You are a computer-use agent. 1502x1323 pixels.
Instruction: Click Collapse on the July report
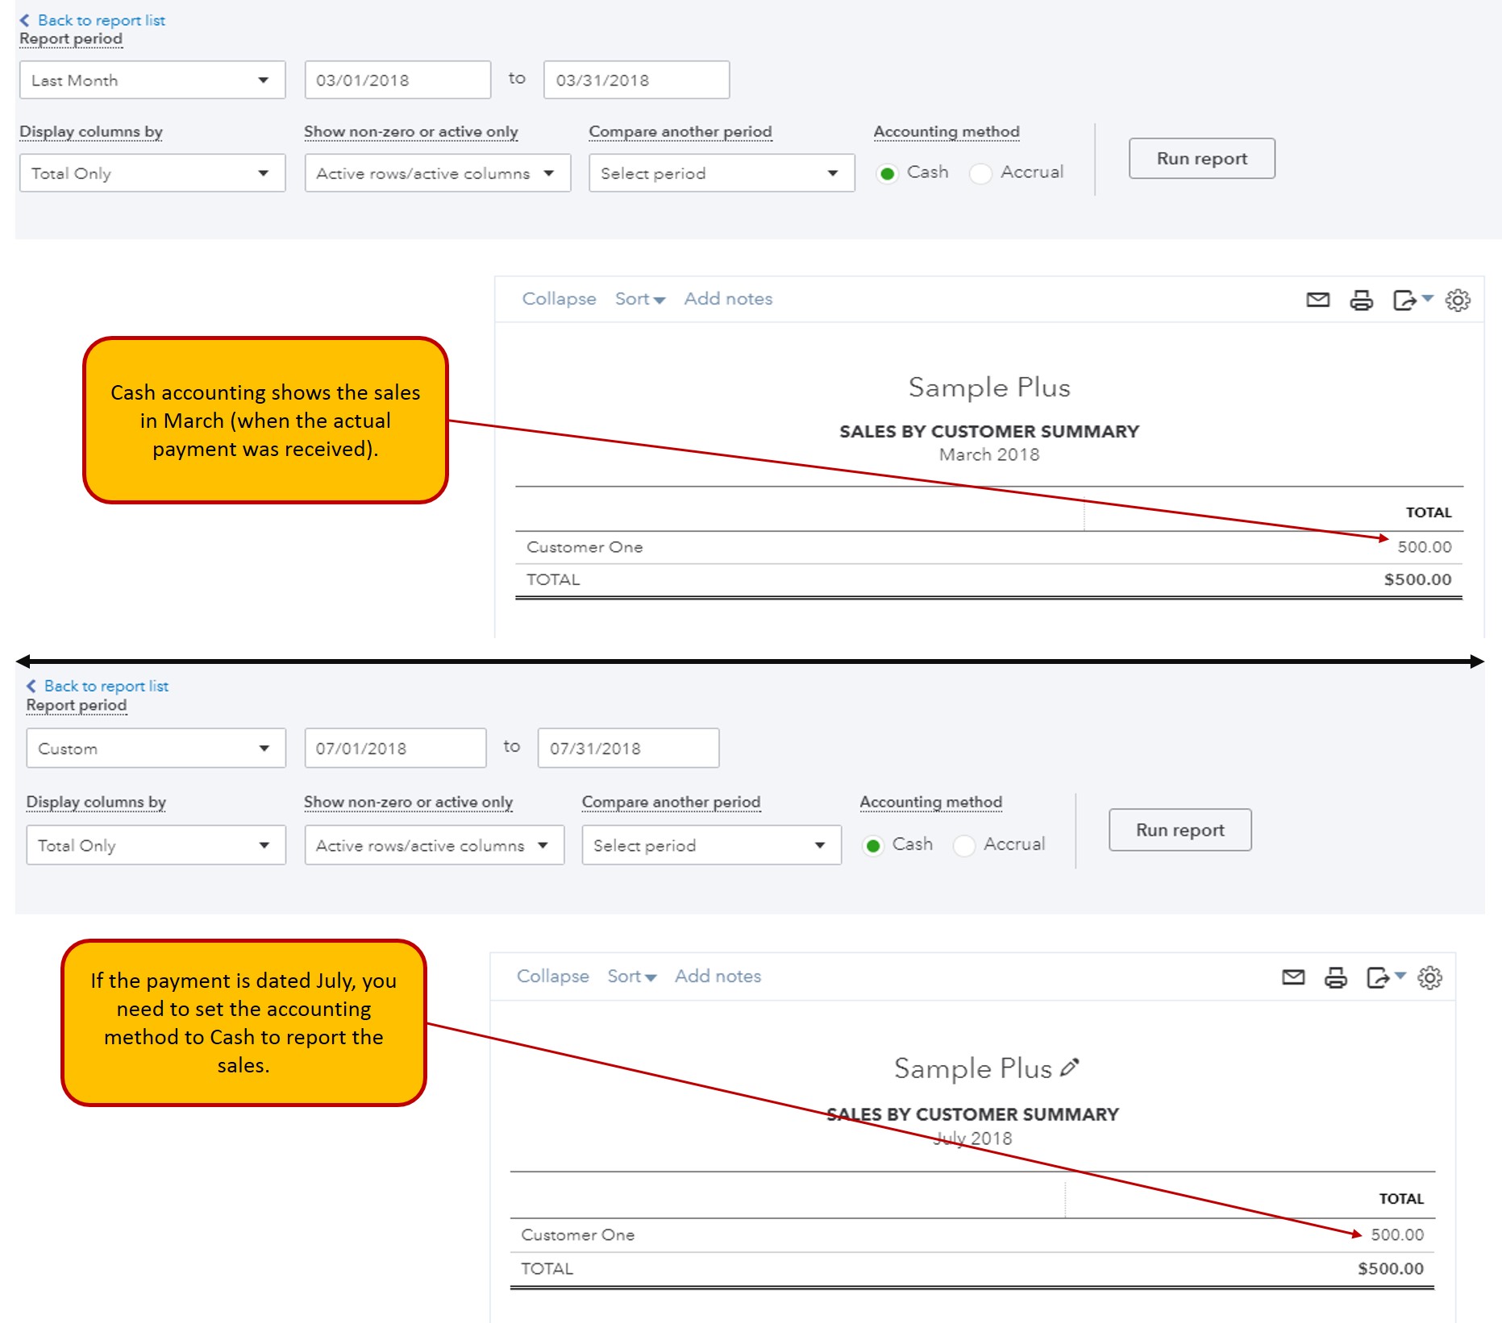click(x=553, y=976)
